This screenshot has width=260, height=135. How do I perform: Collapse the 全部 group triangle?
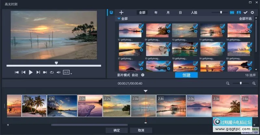click(x=119, y=19)
